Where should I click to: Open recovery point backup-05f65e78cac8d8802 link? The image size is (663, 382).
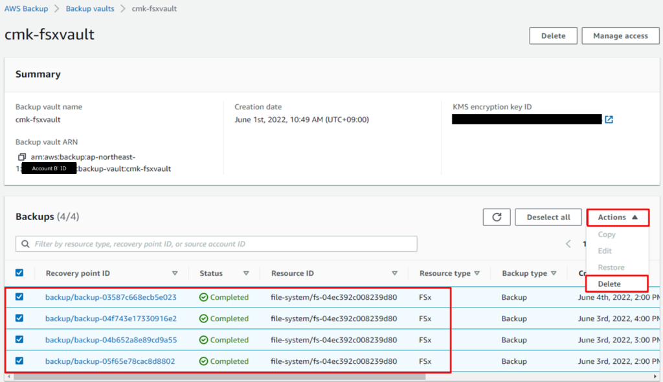[110, 361]
